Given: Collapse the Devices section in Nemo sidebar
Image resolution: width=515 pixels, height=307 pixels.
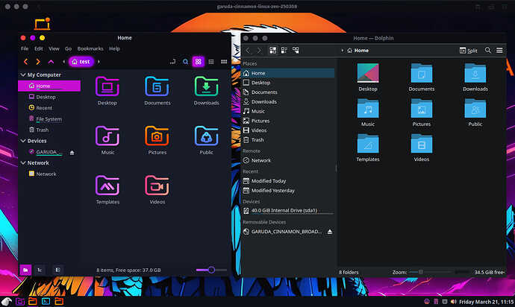Looking at the screenshot, I should pos(23,141).
